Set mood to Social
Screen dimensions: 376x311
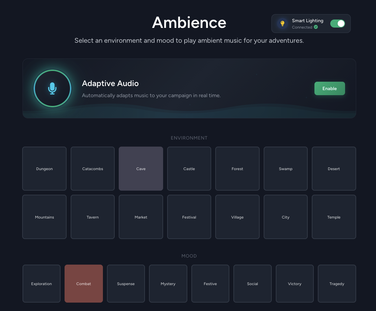click(x=253, y=284)
